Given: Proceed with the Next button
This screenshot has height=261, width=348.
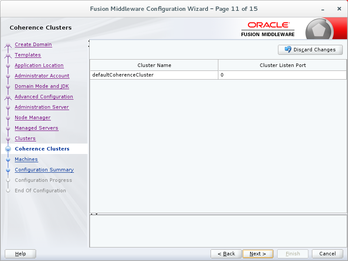Looking at the screenshot, I should click(x=258, y=254).
